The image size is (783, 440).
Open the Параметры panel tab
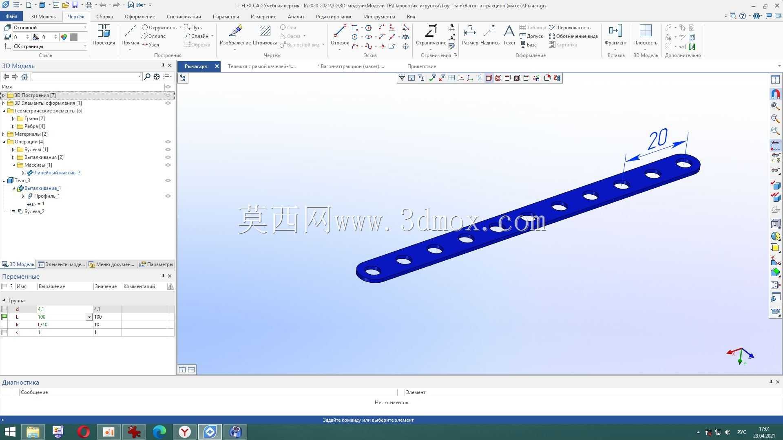point(156,264)
